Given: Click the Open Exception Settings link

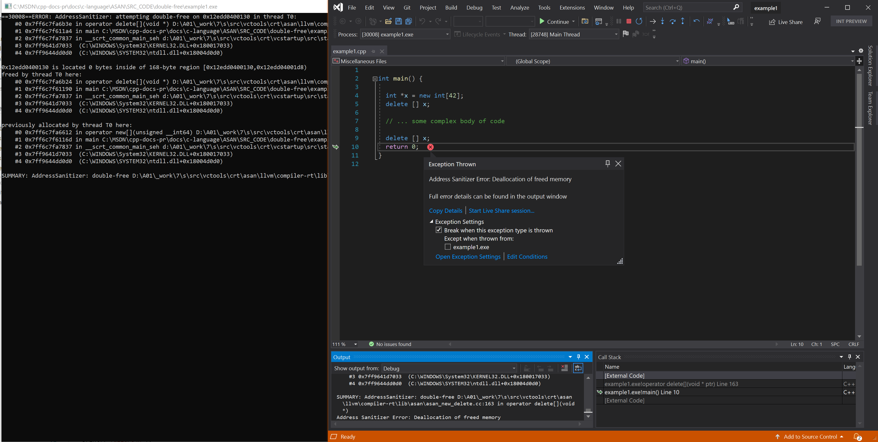Looking at the screenshot, I should [468, 257].
